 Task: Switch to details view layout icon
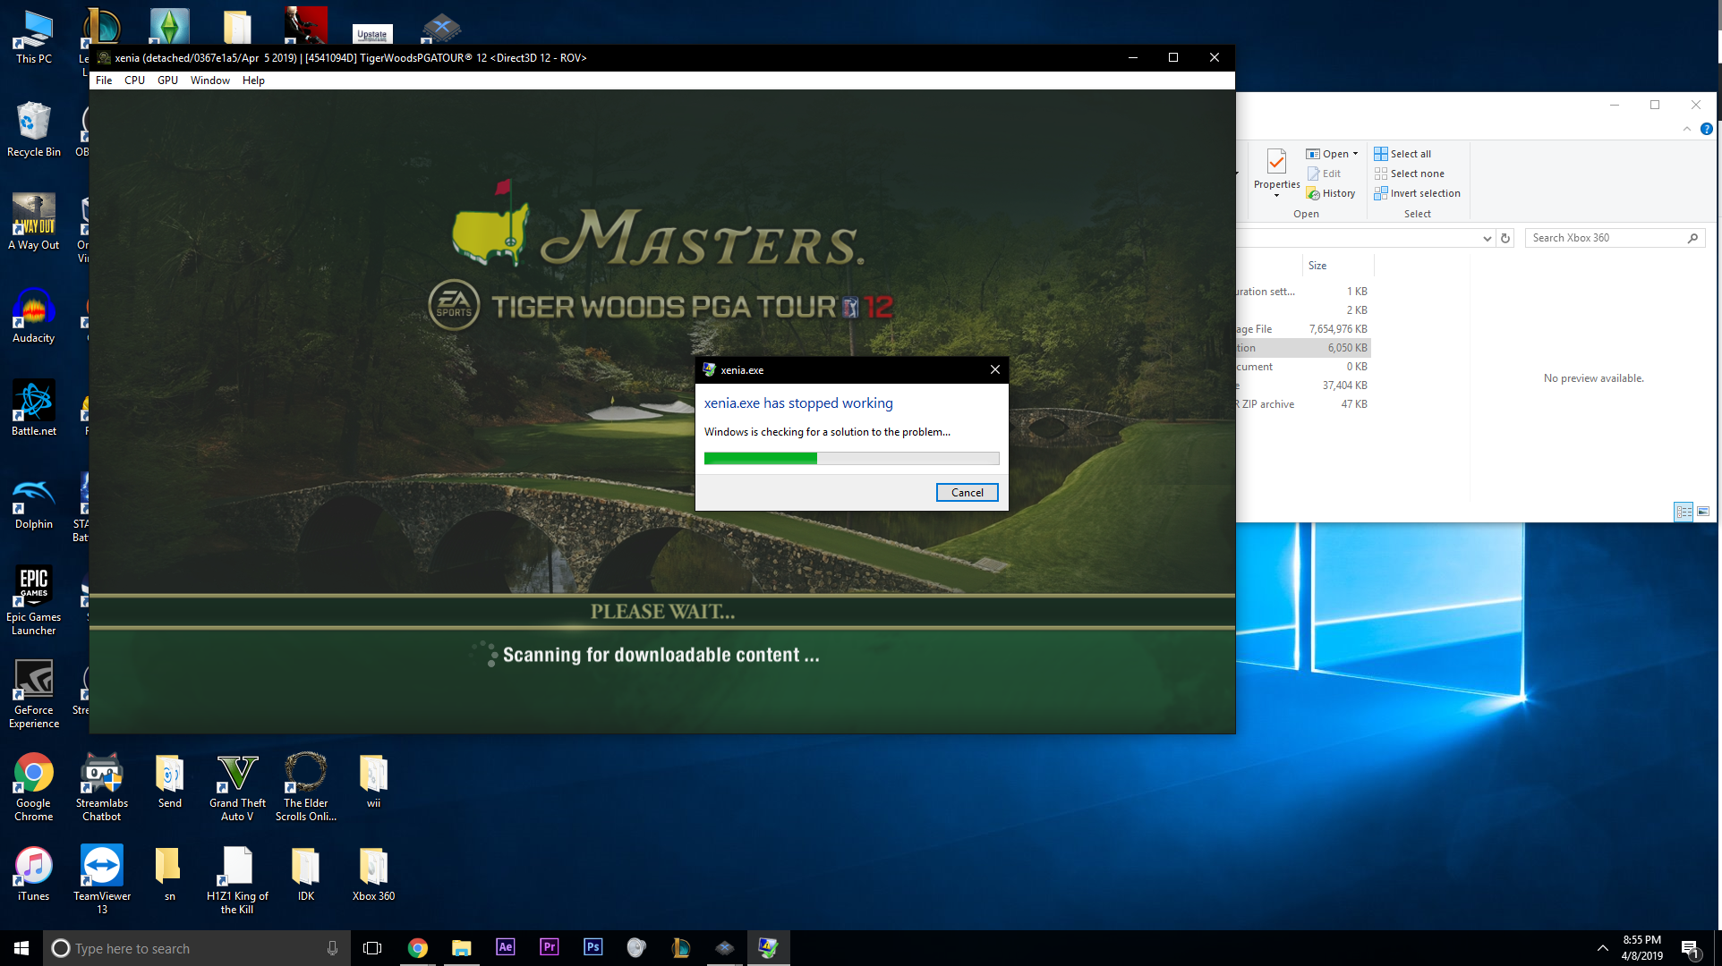pos(1684,512)
